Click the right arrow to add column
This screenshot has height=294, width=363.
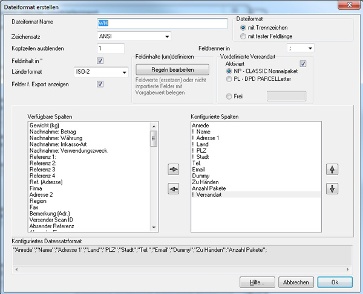174,171
